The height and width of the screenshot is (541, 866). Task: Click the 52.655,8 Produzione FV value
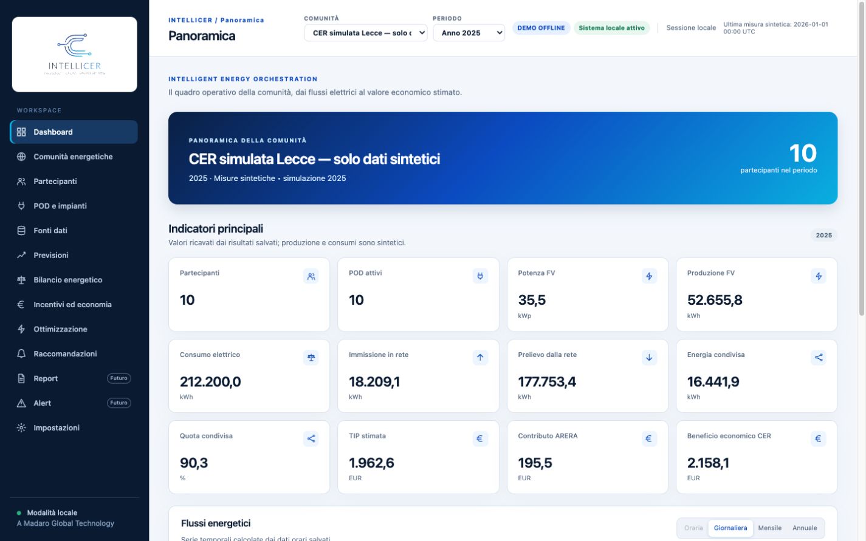(x=715, y=300)
